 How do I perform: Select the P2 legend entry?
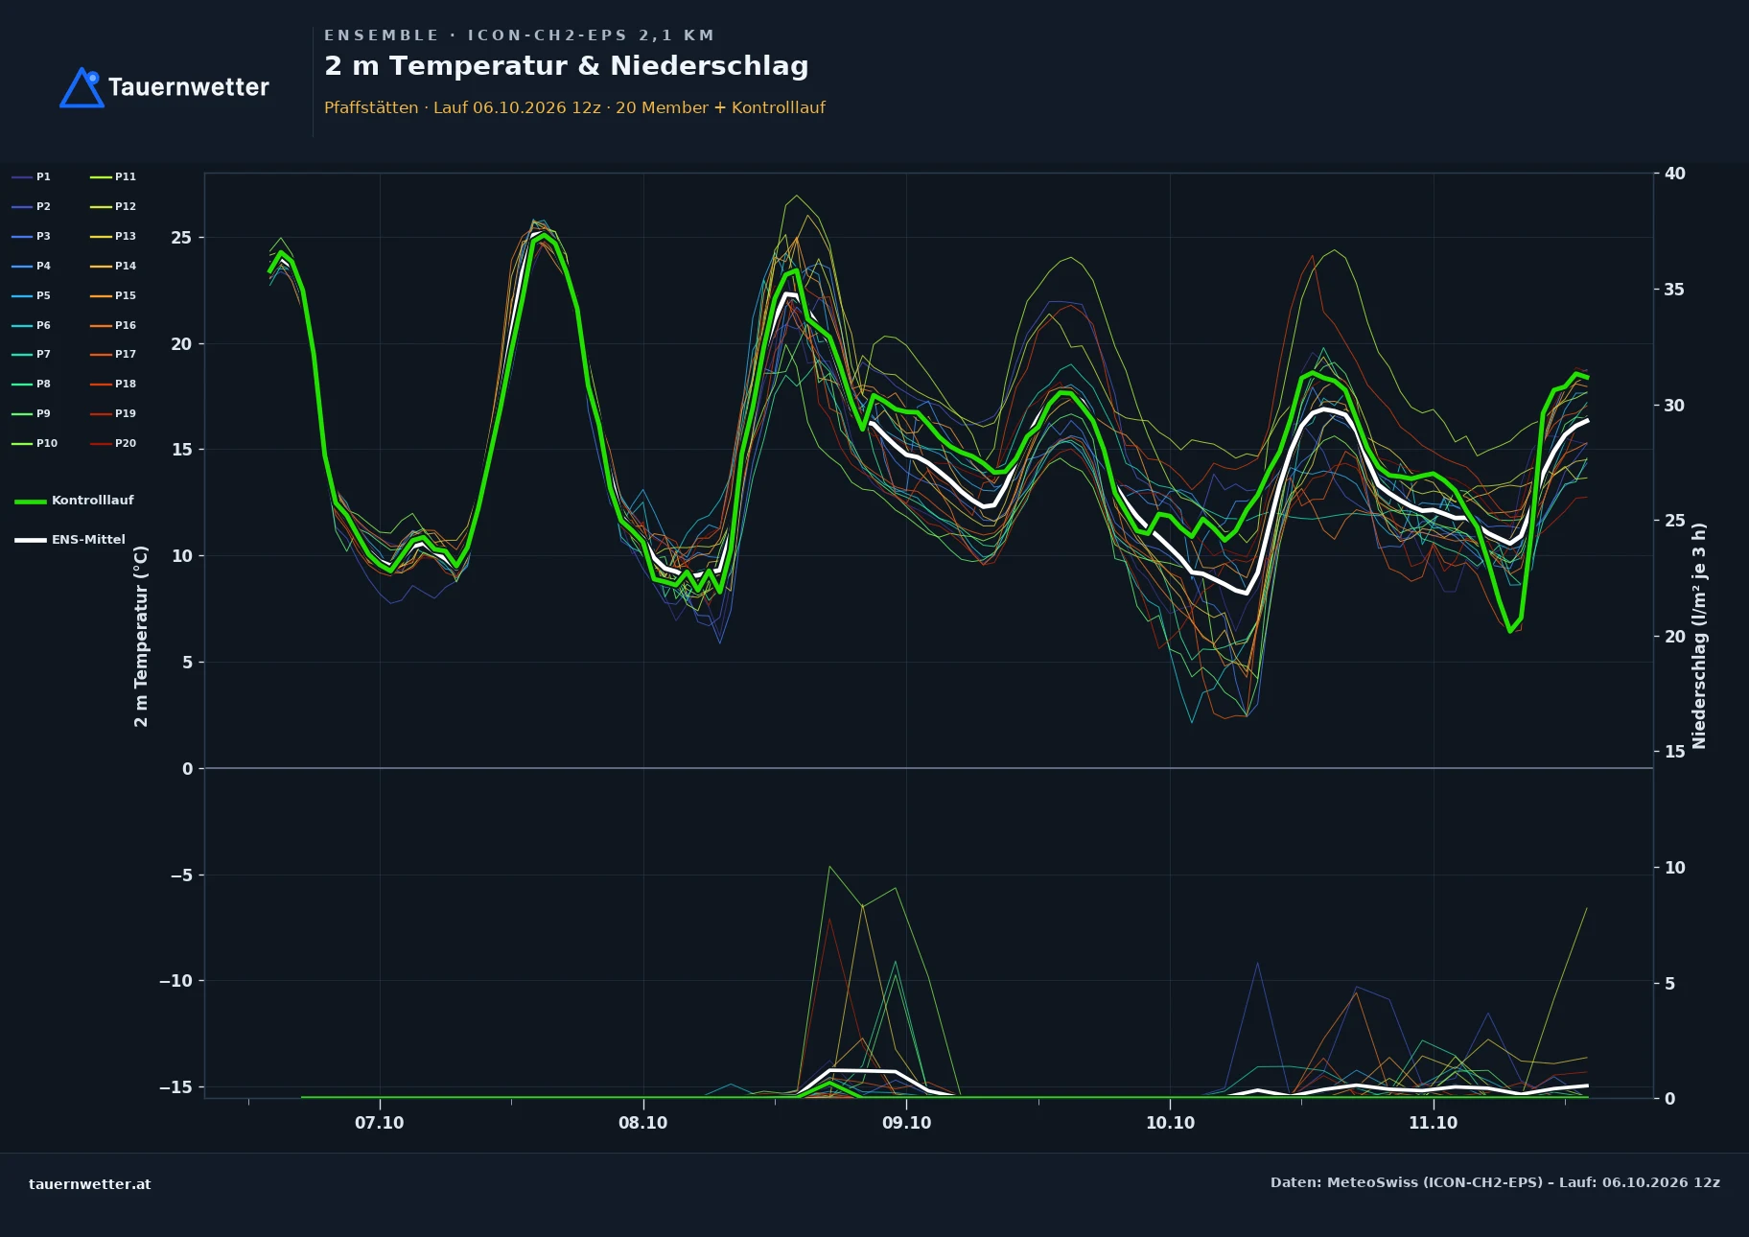pos(32,206)
